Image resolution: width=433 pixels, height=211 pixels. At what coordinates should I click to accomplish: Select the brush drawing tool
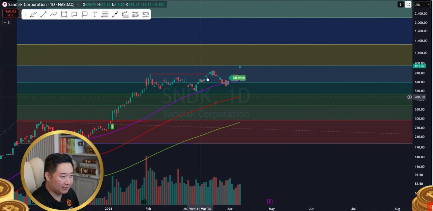(33, 14)
